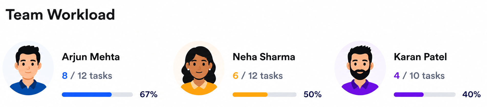Click the 67% workload label
The image size is (487, 107).
click(148, 95)
